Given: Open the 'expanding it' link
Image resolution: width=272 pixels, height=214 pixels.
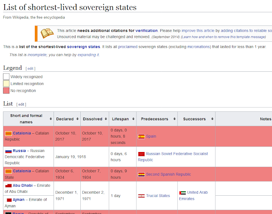Looking at the screenshot, I should (88, 55).
